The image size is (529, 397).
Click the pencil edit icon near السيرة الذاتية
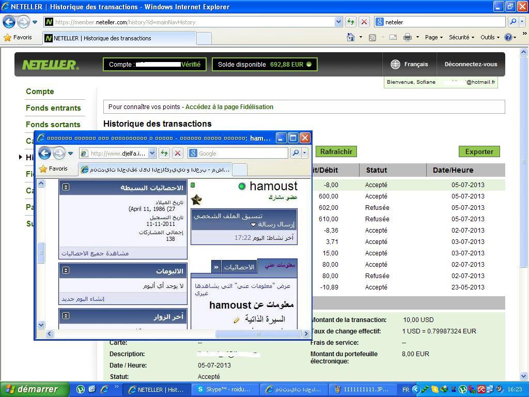237,319
